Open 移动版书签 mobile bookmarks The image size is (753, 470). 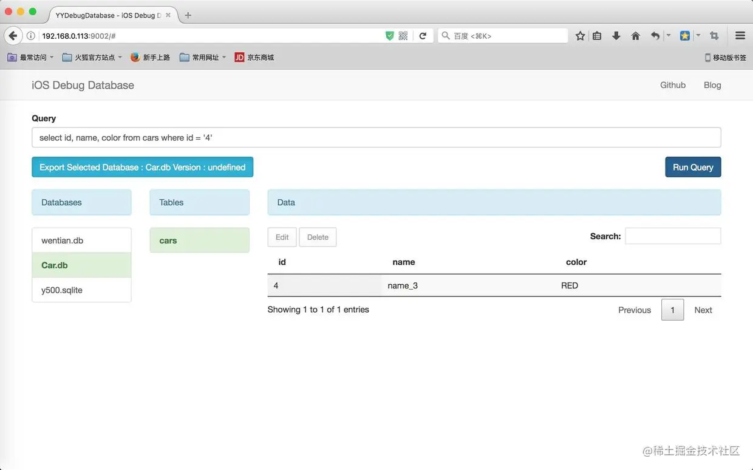(x=726, y=57)
